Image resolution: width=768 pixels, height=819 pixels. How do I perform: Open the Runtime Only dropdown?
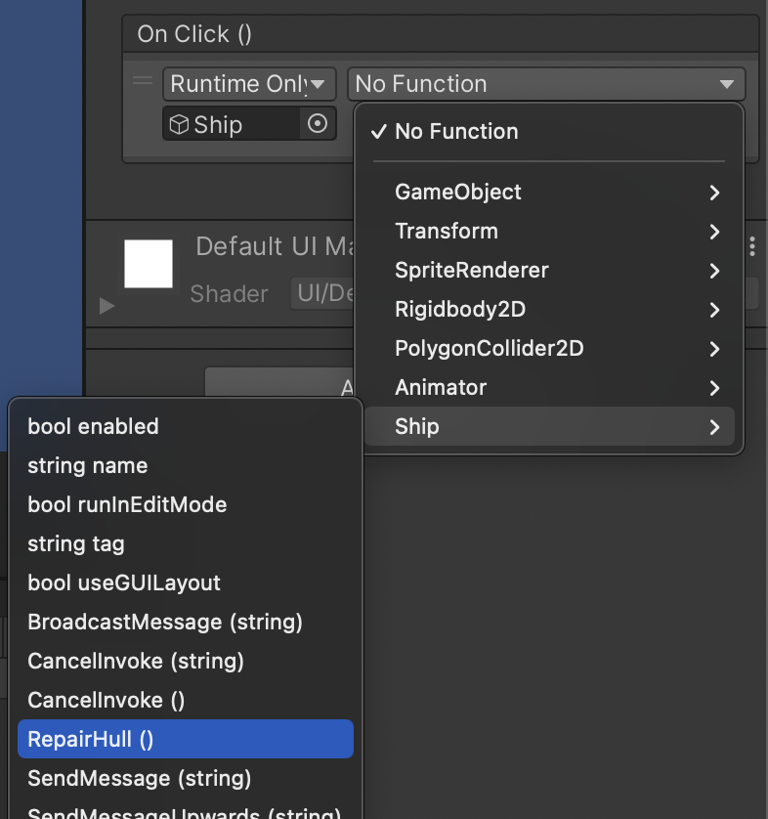click(249, 84)
